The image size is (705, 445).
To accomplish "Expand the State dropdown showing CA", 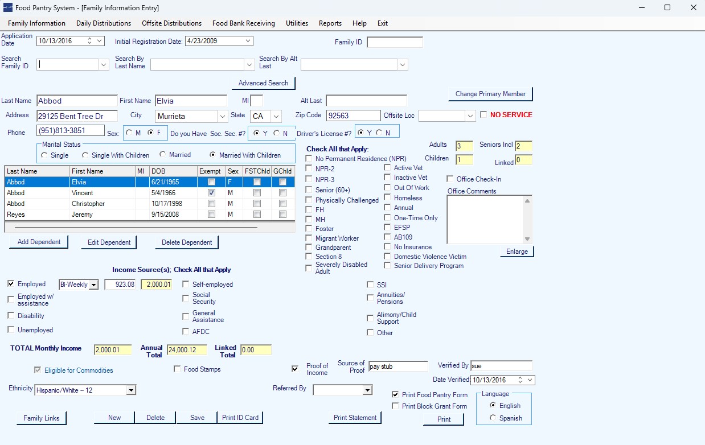I will (x=276, y=117).
